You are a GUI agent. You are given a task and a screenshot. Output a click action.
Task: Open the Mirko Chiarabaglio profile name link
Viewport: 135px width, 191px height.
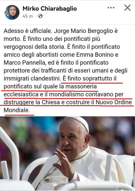[x=50, y=9]
